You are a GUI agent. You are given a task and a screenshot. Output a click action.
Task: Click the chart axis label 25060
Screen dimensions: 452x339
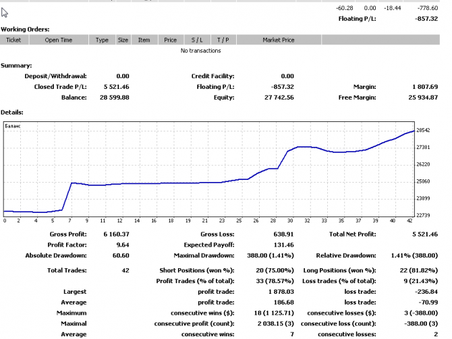coord(423,181)
